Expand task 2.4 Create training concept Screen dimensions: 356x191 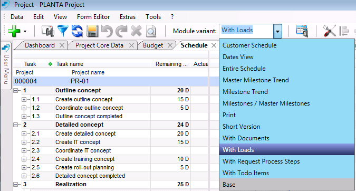coord(24,159)
